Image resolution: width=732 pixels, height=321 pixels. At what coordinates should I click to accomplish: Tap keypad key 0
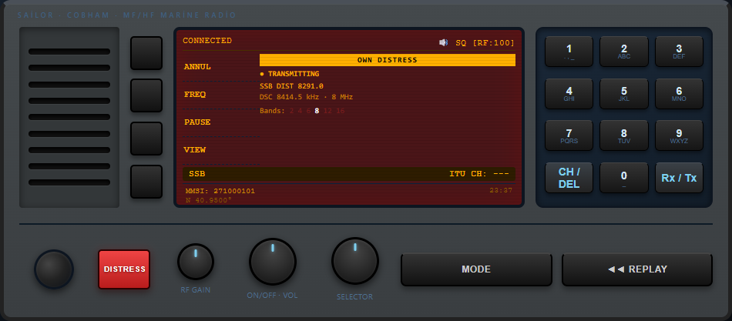(623, 178)
